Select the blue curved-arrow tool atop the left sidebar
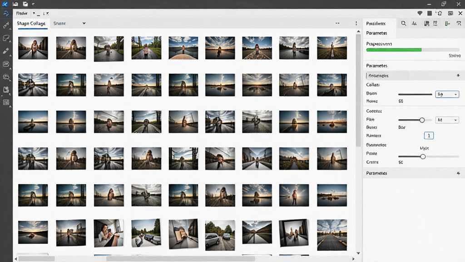Image resolution: width=465 pixels, height=262 pixels. coord(6,14)
